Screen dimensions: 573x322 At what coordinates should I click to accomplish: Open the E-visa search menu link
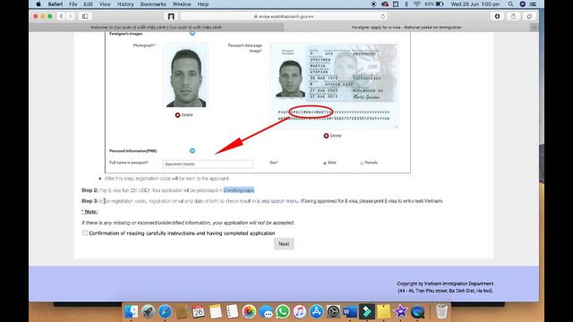(278, 201)
